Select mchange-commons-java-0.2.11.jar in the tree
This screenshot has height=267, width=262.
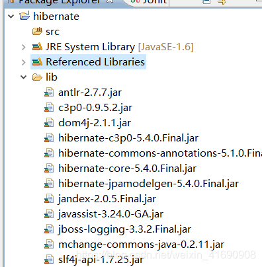tap(141, 245)
